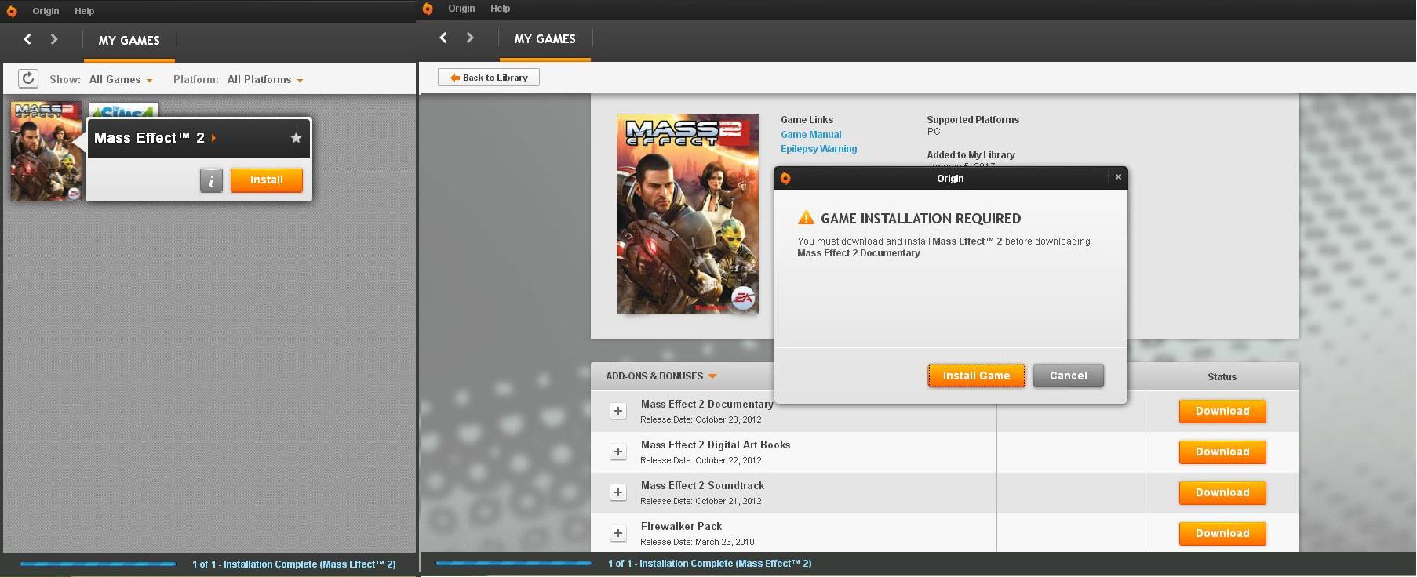Image resolution: width=1417 pixels, height=577 pixels.
Task: Click Mass Effect 2 cover art on details page
Action: click(x=687, y=213)
